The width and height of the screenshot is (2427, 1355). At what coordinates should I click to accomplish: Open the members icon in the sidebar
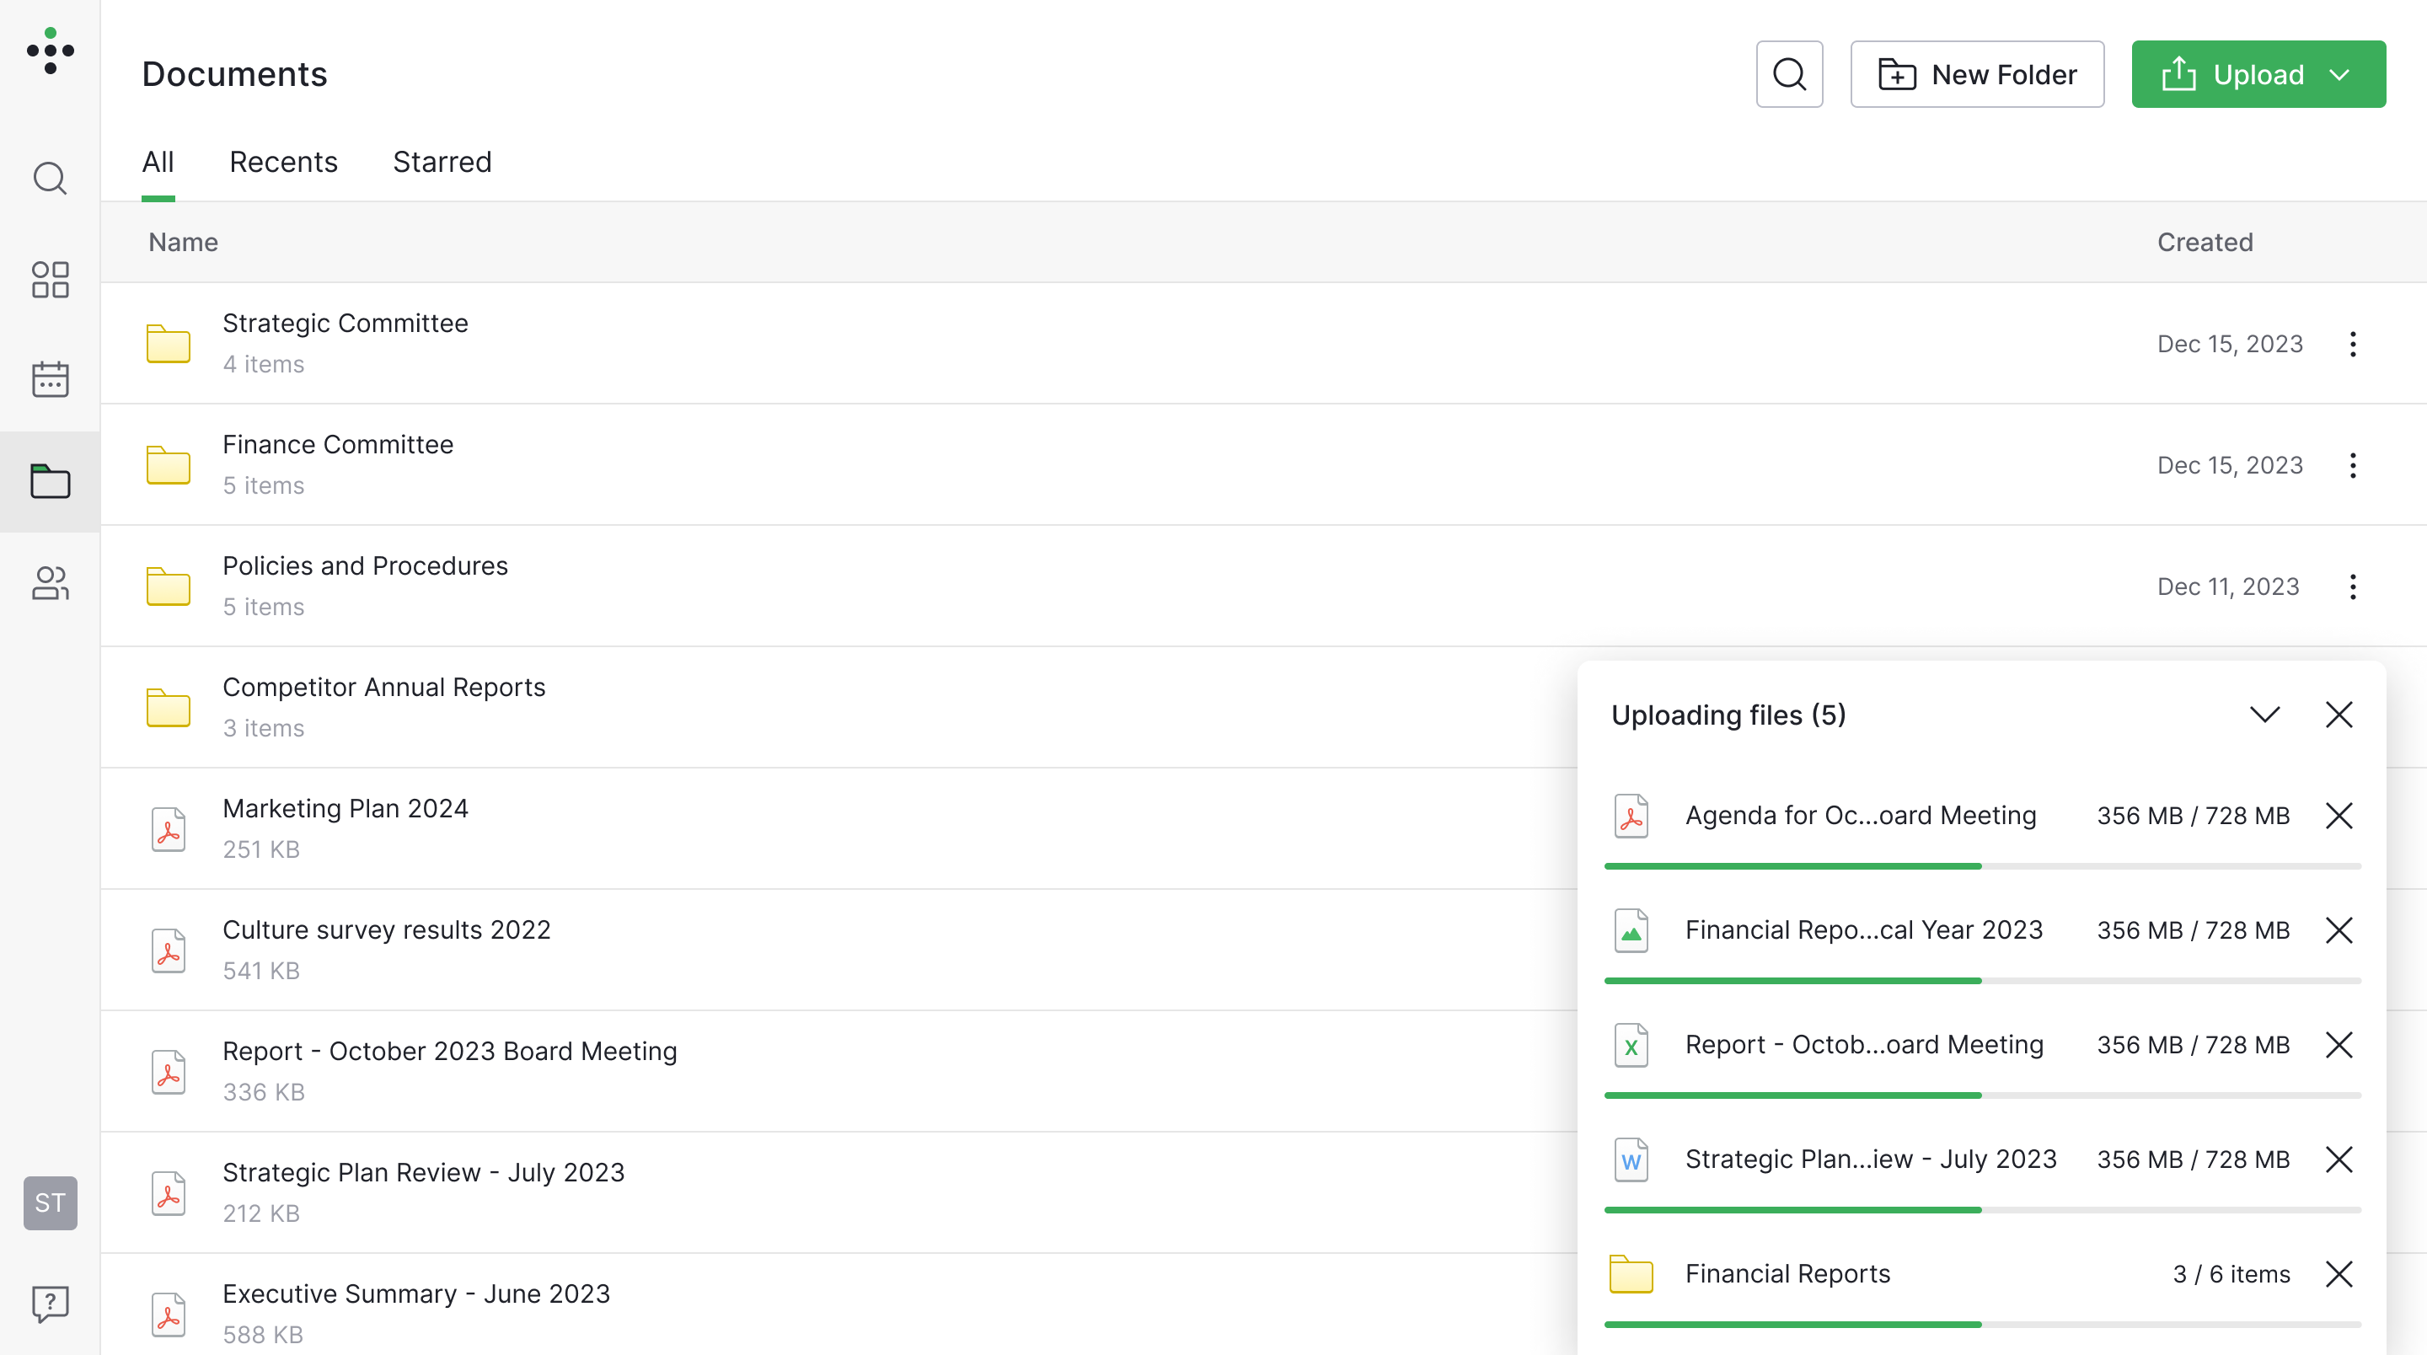[x=49, y=584]
